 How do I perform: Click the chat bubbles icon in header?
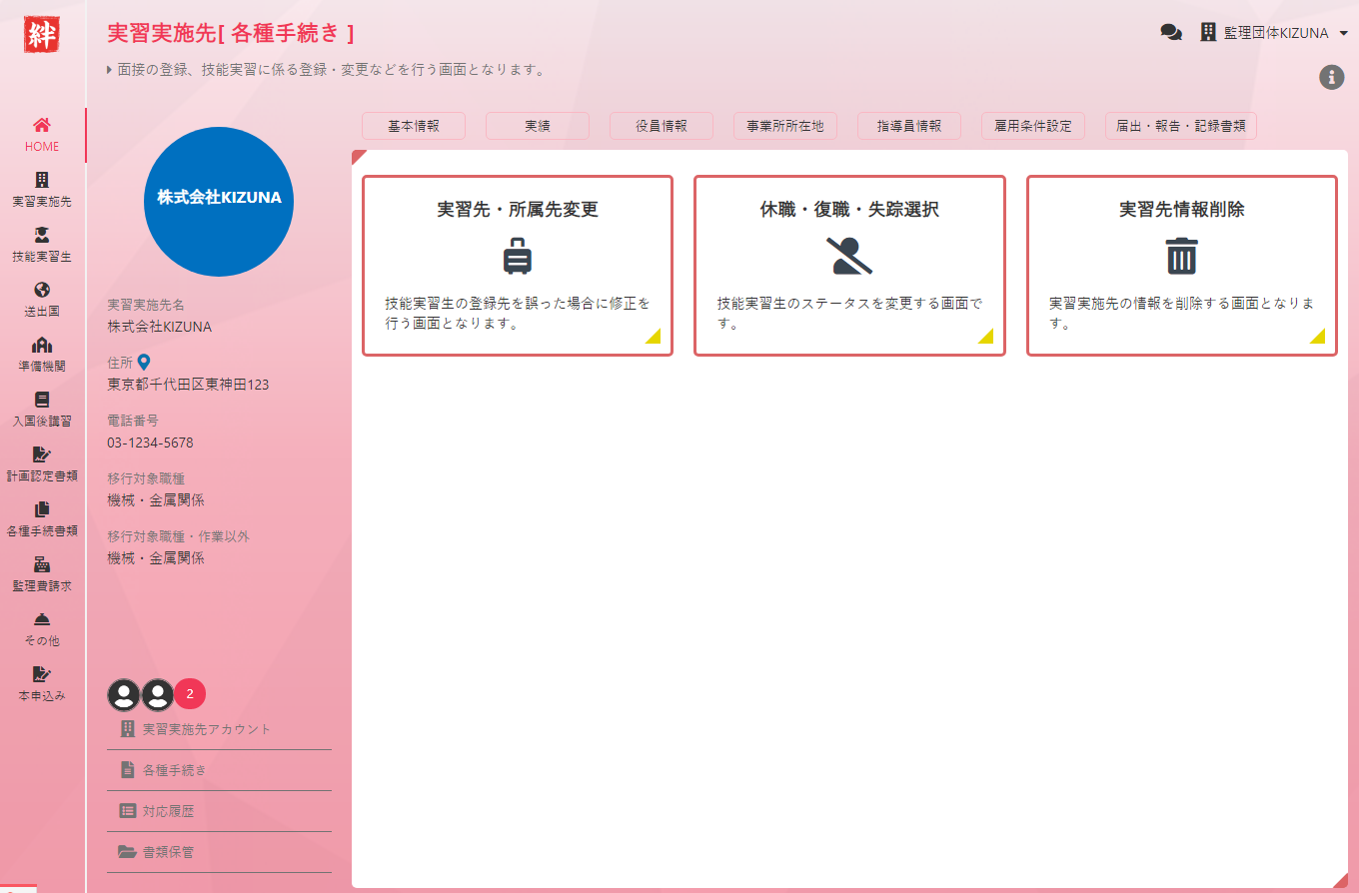[1171, 33]
